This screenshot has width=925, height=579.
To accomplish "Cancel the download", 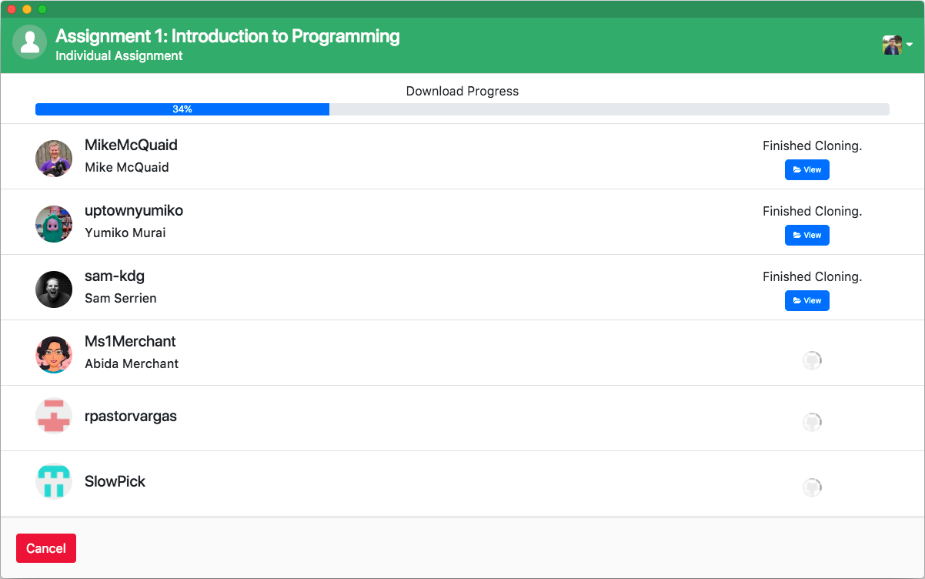I will click(x=46, y=548).
